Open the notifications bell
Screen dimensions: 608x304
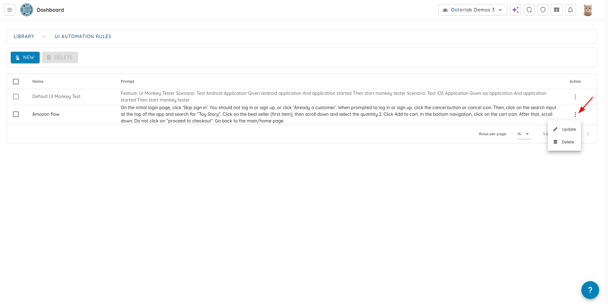pos(570,10)
